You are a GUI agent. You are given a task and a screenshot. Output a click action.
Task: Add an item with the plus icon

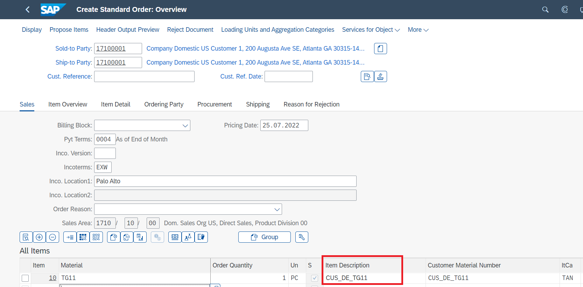[39, 237]
